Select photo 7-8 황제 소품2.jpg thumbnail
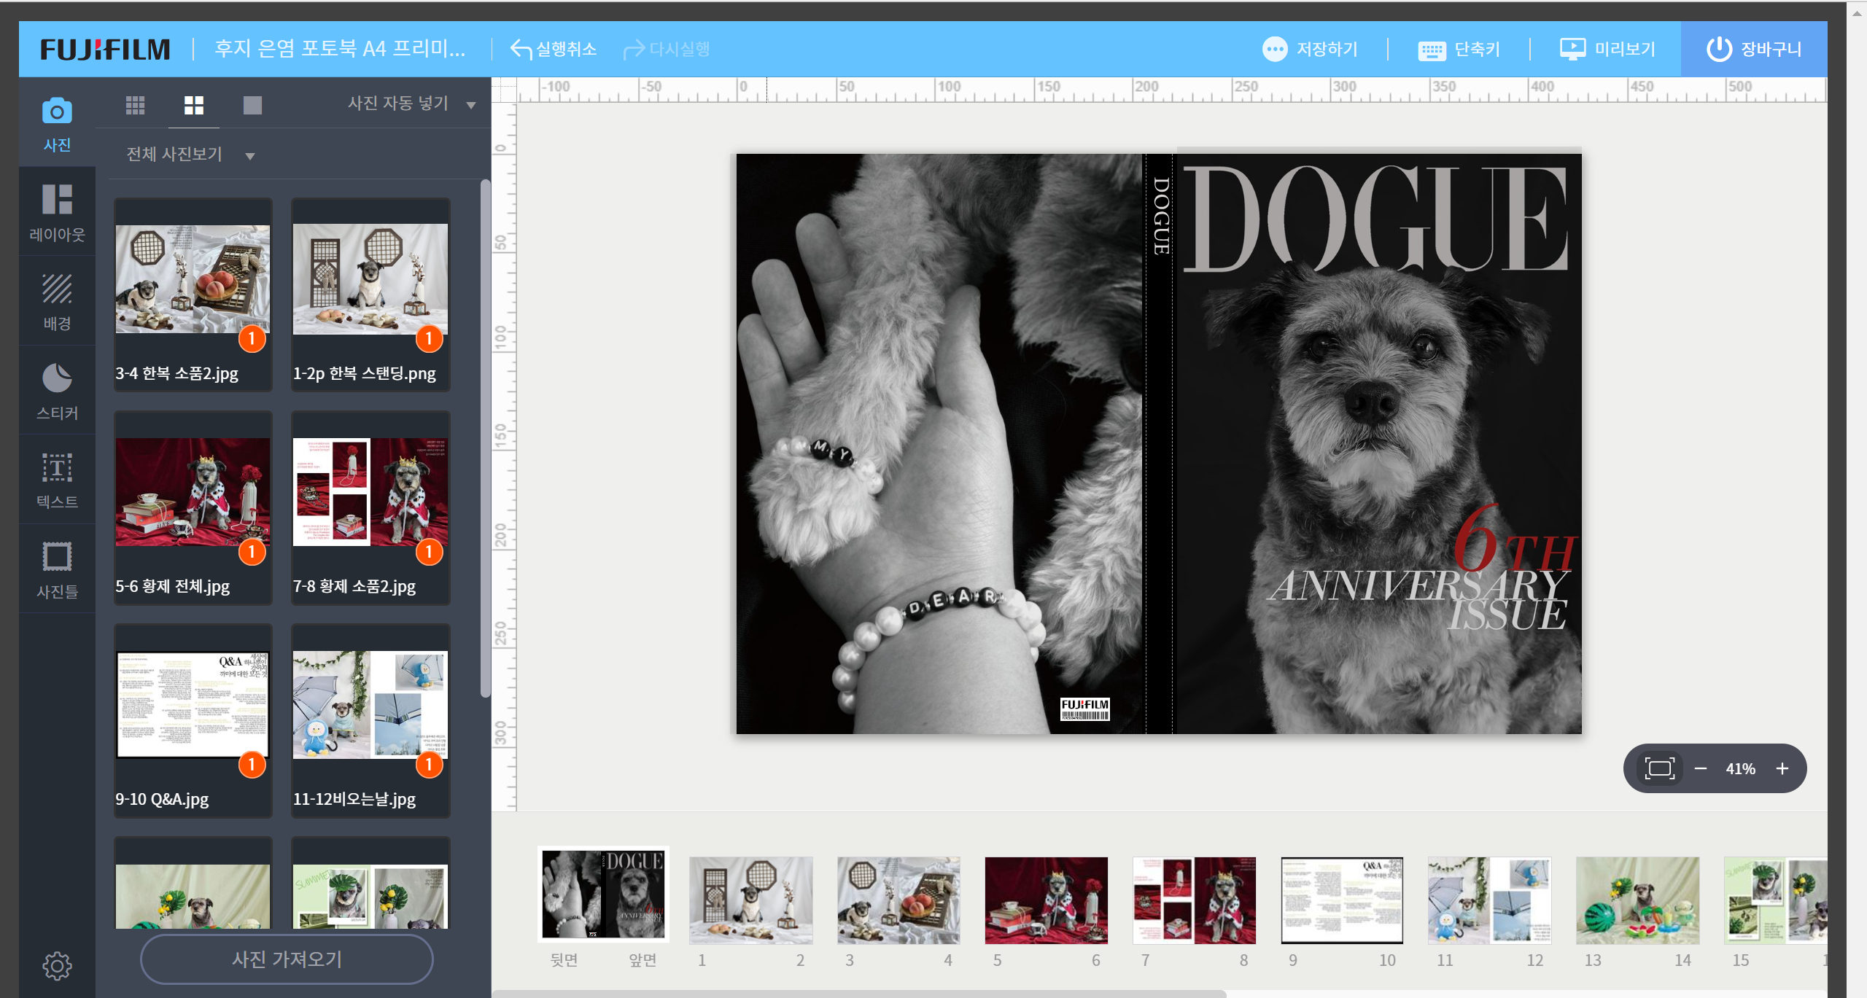This screenshot has width=1867, height=998. point(370,492)
